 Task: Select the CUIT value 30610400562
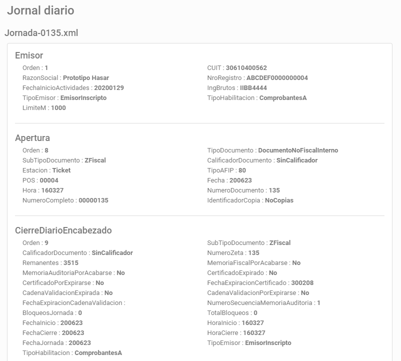point(246,68)
